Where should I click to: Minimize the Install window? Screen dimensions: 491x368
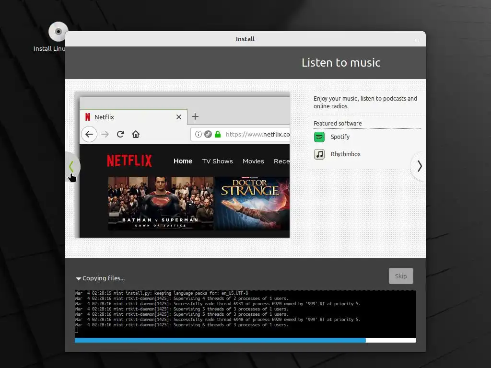point(418,39)
